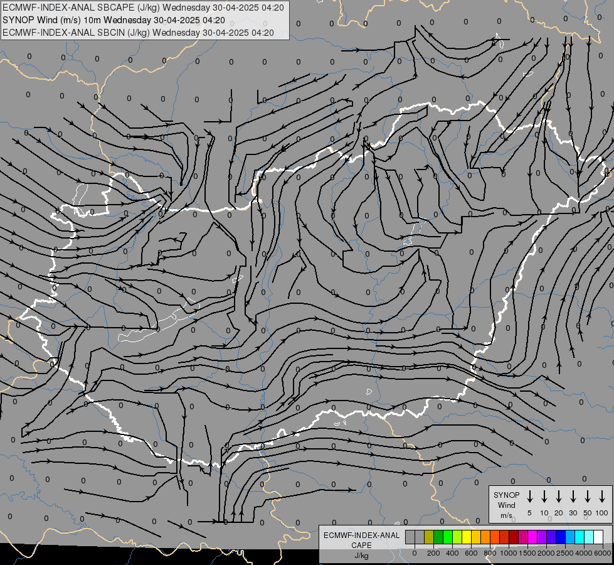Click the 2000 tick label on CAPE scale

tap(546, 553)
